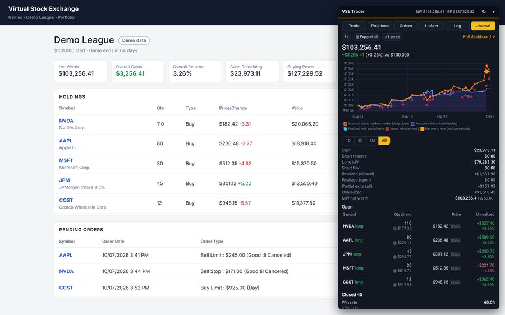Viewport: 505px width, 315px height.
Task: Go to Demo League breadcrumb
Action: (x=40, y=17)
